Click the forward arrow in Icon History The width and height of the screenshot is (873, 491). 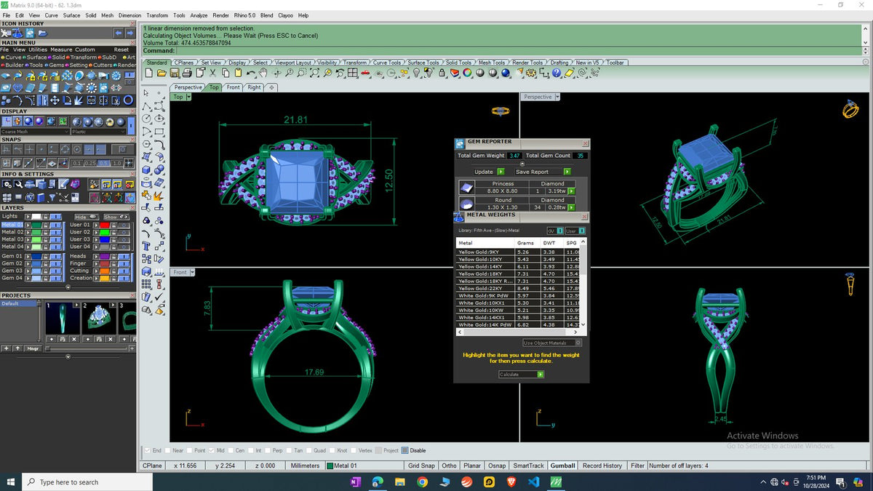point(130,33)
